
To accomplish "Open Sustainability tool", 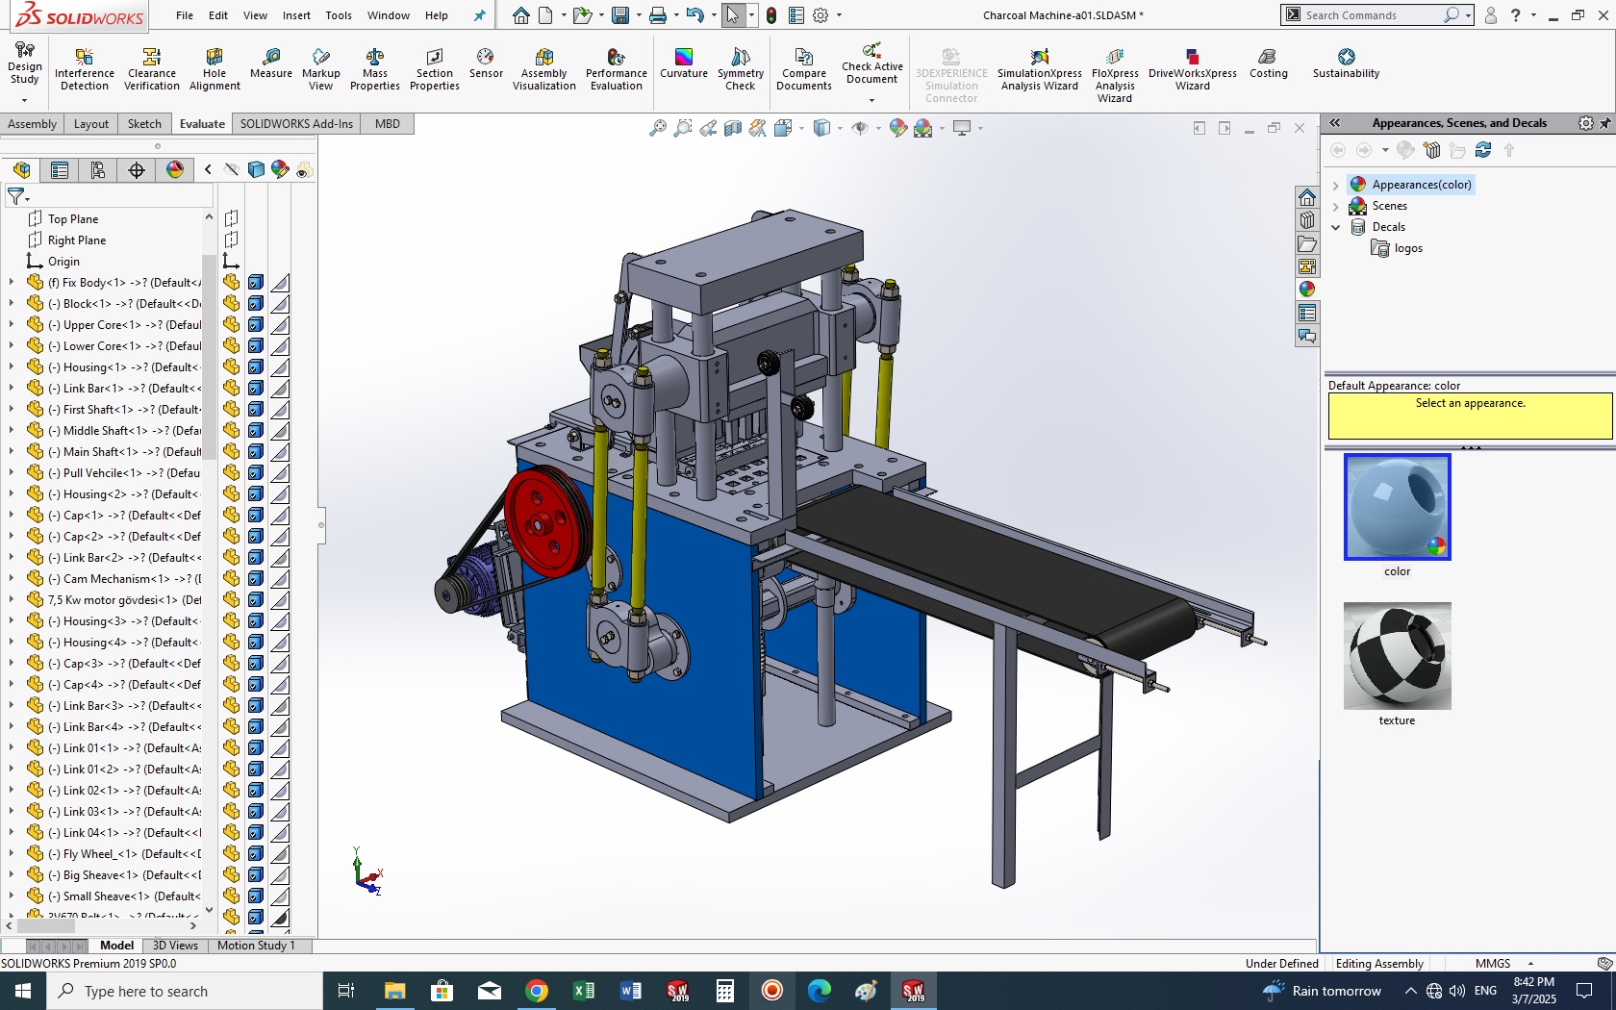I will (x=1346, y=63).
